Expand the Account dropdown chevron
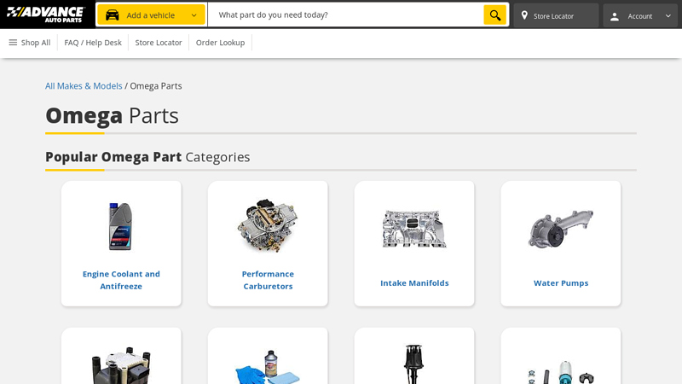Image resolution: width=682 pixels, height=384 pixels. coord(668,16)
